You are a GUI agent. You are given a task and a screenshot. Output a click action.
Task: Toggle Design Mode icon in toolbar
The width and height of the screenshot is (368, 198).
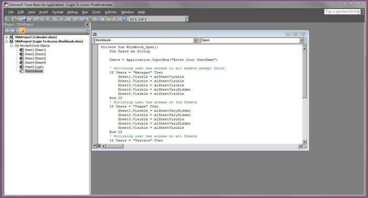tap(90, 19)
